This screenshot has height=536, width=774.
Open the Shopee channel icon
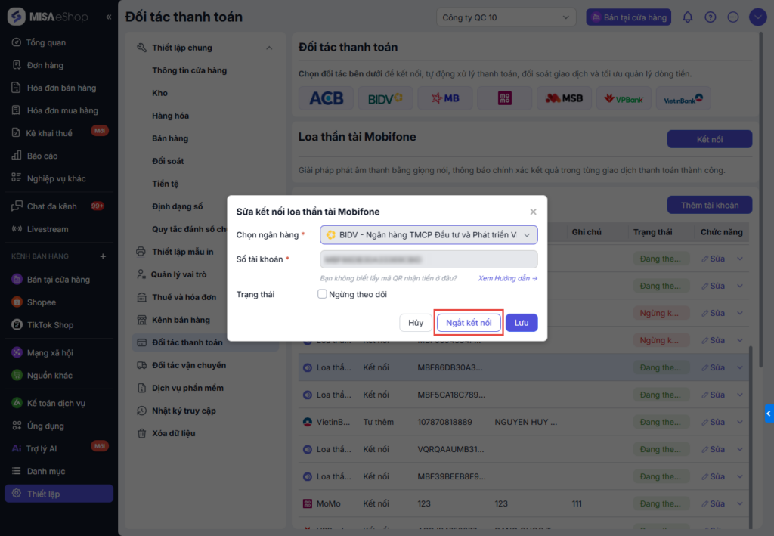click(x=17, y=302)
